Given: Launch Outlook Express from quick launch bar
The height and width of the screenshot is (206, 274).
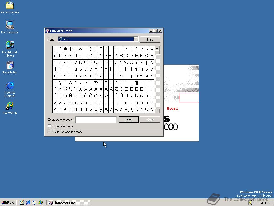Looking at the screenshot, I should 34,203.
